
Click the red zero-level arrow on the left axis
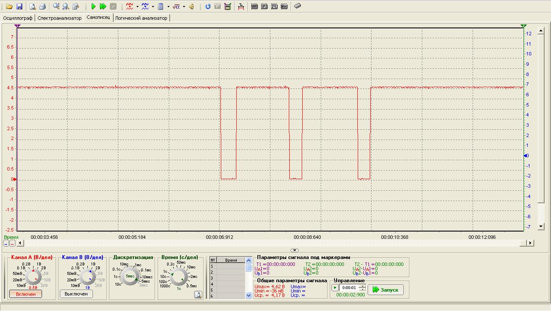click(15, 179)
